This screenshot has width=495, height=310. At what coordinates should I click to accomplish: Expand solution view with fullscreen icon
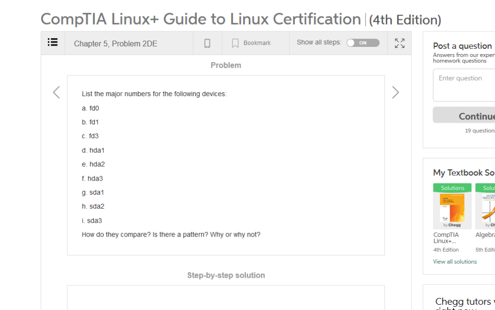(x=399, y=43)
